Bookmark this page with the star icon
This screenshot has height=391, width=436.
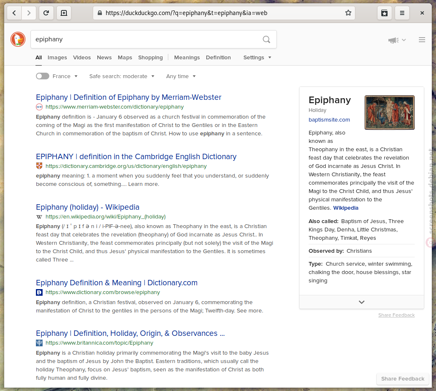(x=348, y=13)
